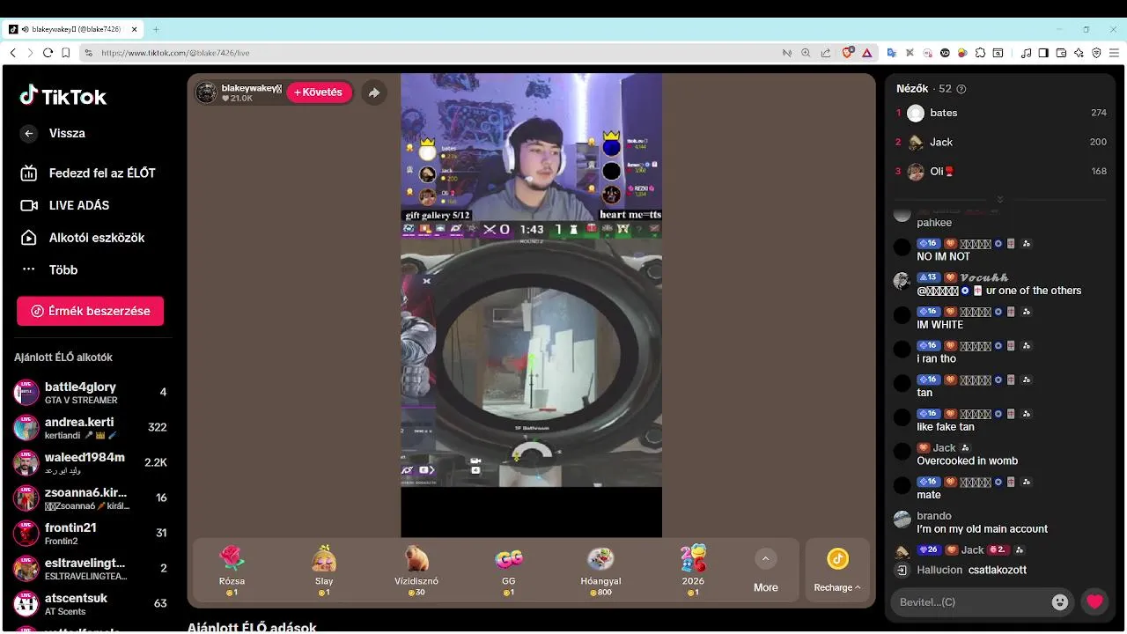Click the Érmék beszerzése button
This screenshot has height=634, width=1127.
[x=90, y=311]
